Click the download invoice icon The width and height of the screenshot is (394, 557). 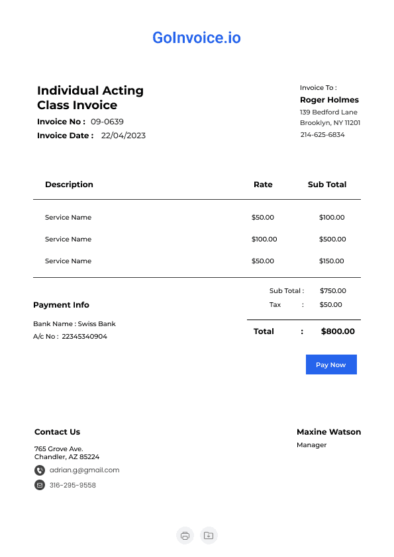209,535
